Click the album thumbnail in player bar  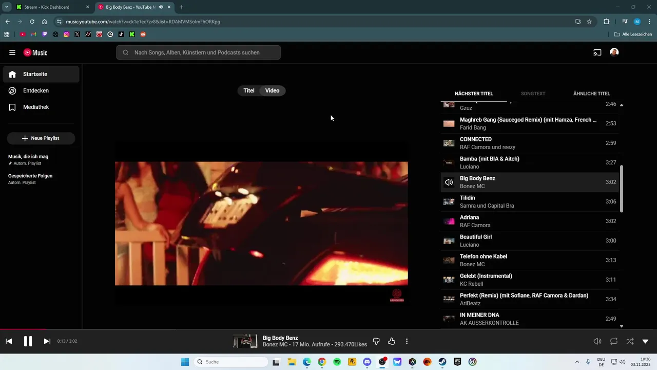pos(245,341)
